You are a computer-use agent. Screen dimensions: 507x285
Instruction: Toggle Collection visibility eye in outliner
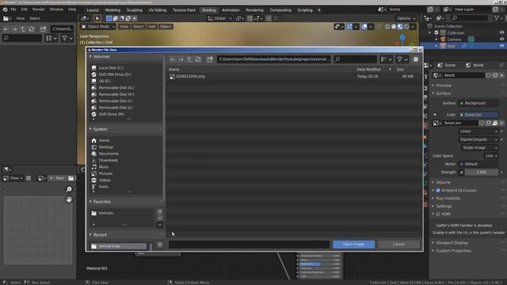tap(501, 32)
